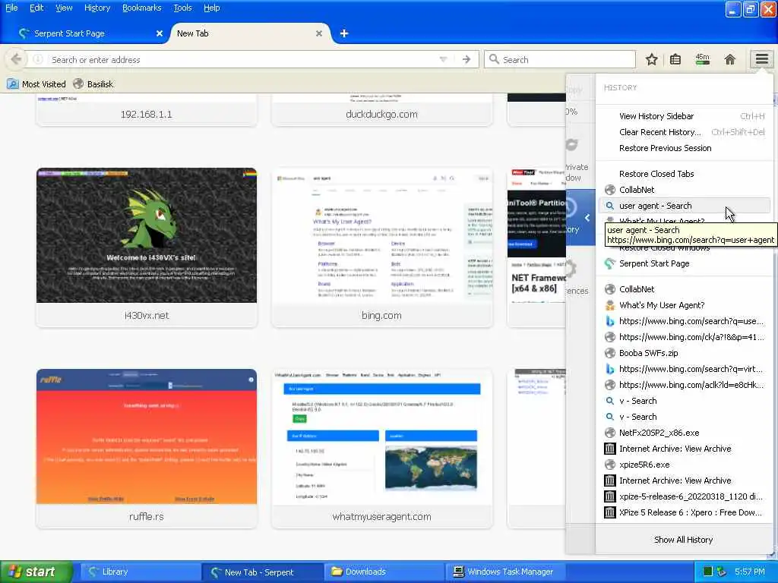Bookmark this page with star icon
This screenshot has height=583, width=778.
click(x=651, y=59)
